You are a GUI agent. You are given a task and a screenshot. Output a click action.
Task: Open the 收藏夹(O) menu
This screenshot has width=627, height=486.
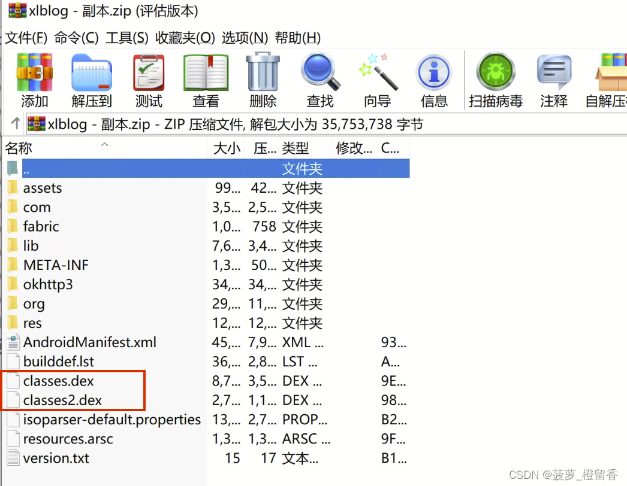coord(185,38)
